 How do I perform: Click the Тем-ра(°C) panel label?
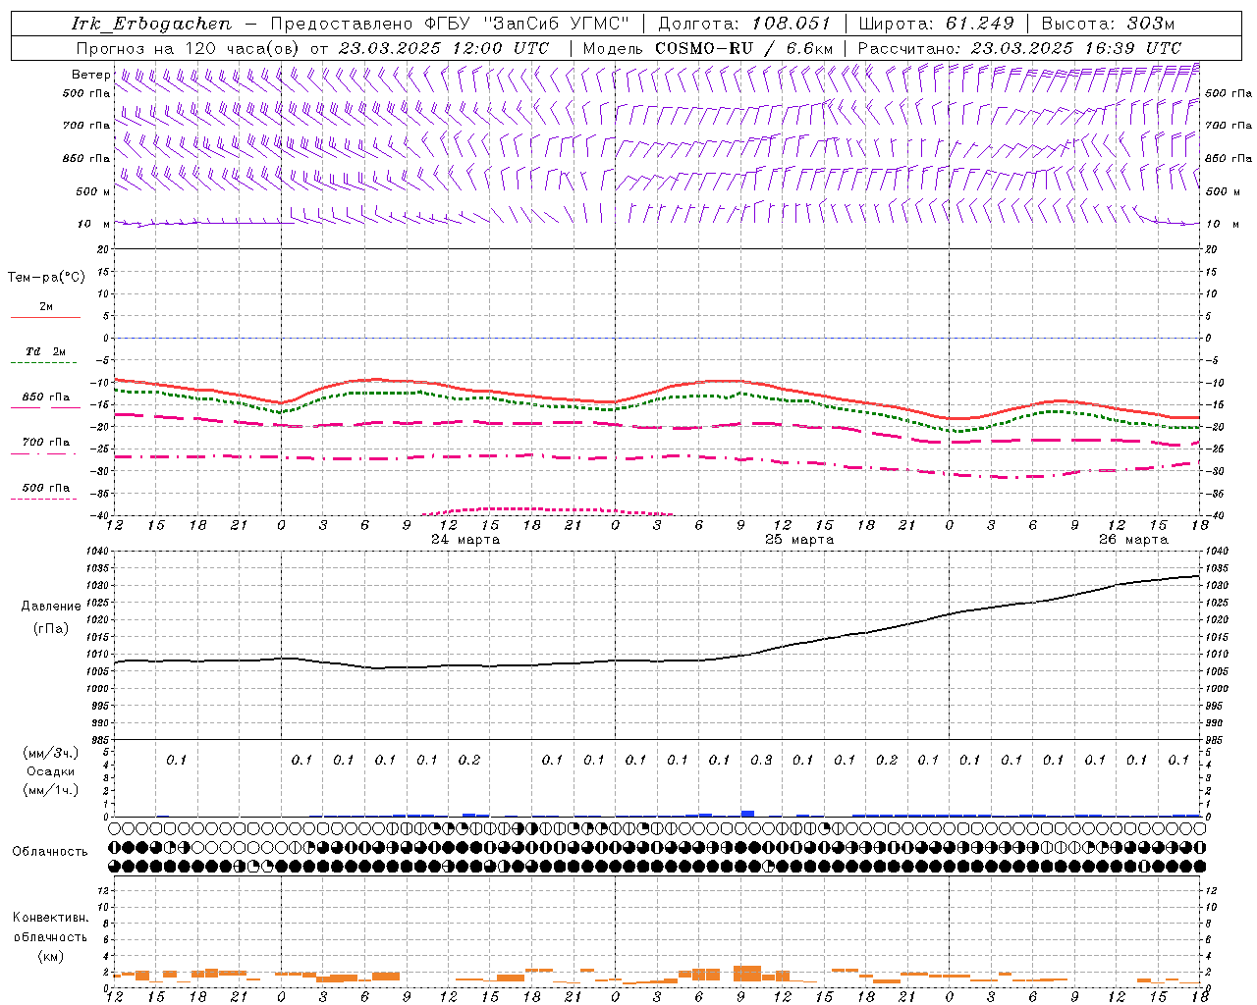click(46, 278)
